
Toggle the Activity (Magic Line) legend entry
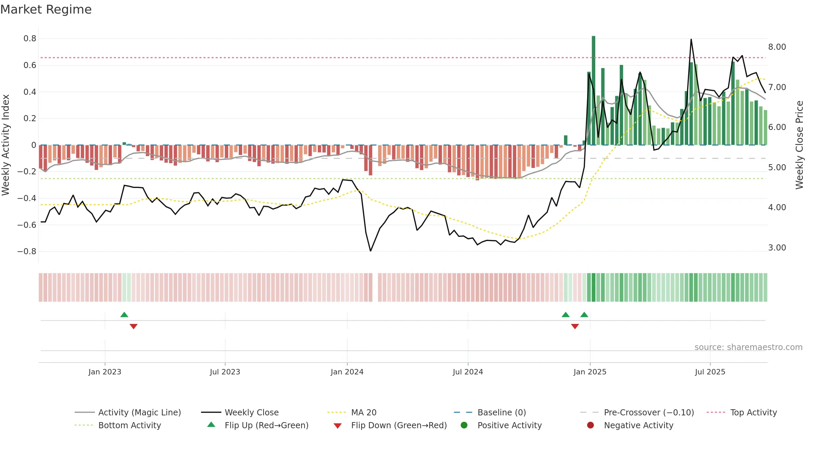pos(128,412)
